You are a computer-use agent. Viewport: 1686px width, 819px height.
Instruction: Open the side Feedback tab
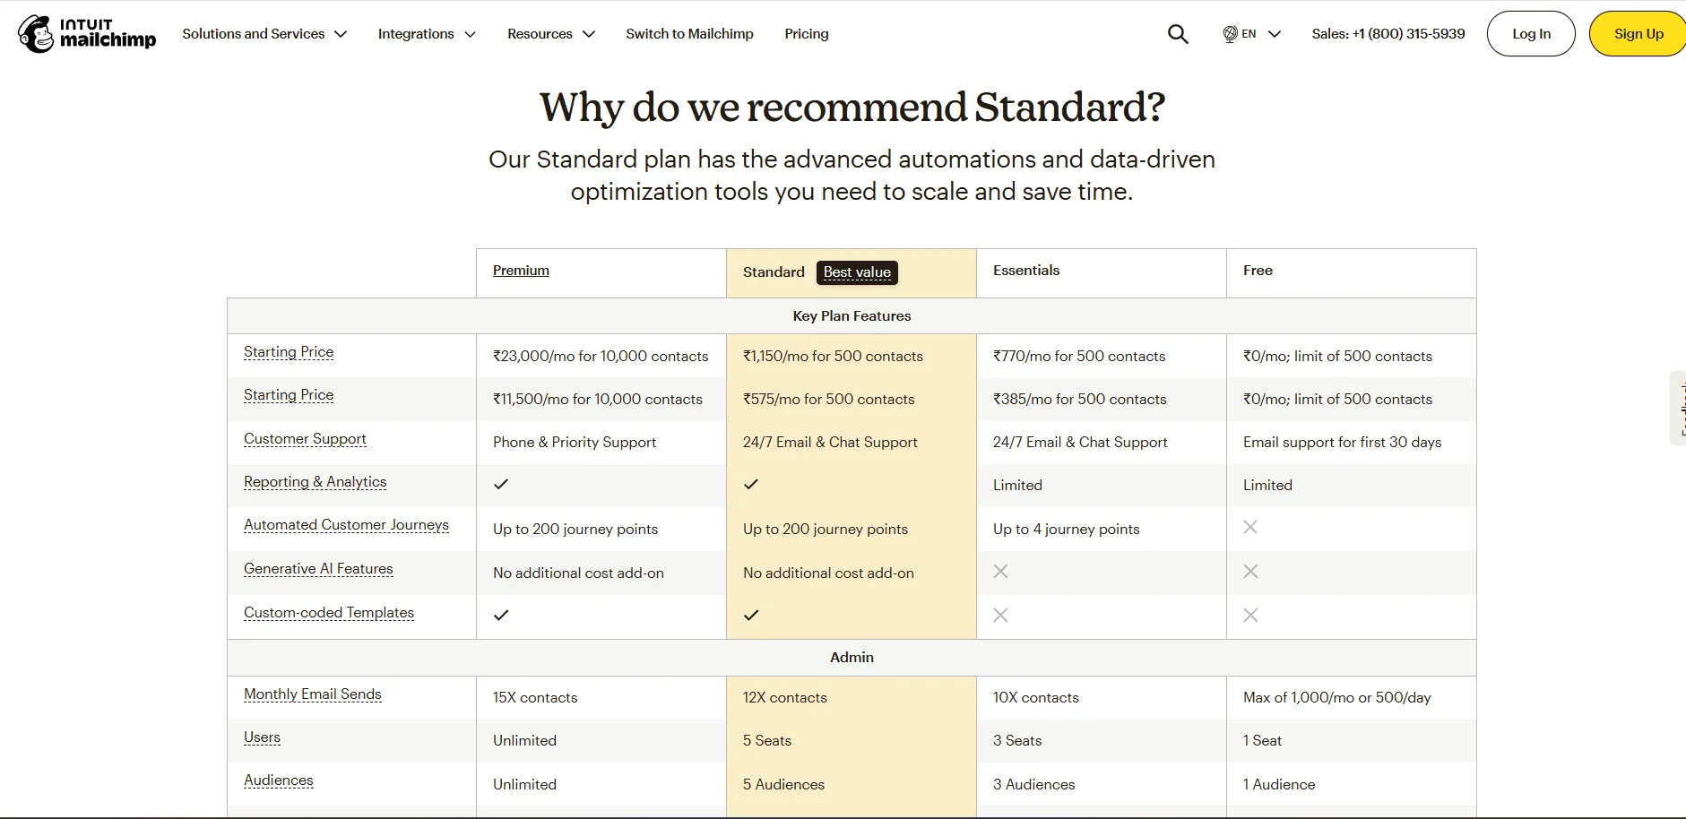(1678, 408)
